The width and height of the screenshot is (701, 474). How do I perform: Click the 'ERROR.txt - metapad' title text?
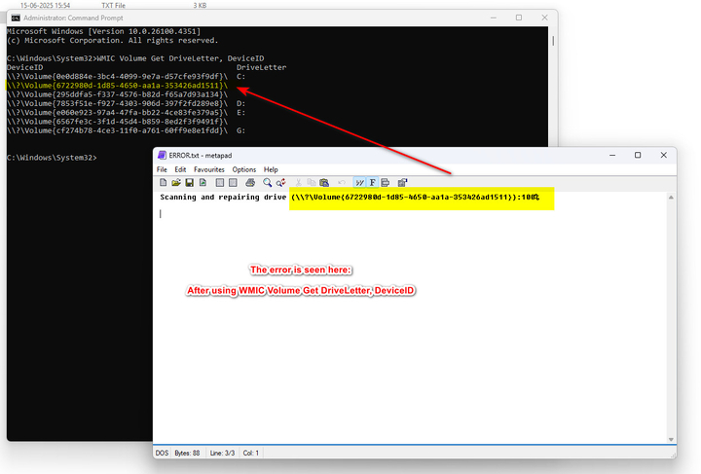coord(201,156)
